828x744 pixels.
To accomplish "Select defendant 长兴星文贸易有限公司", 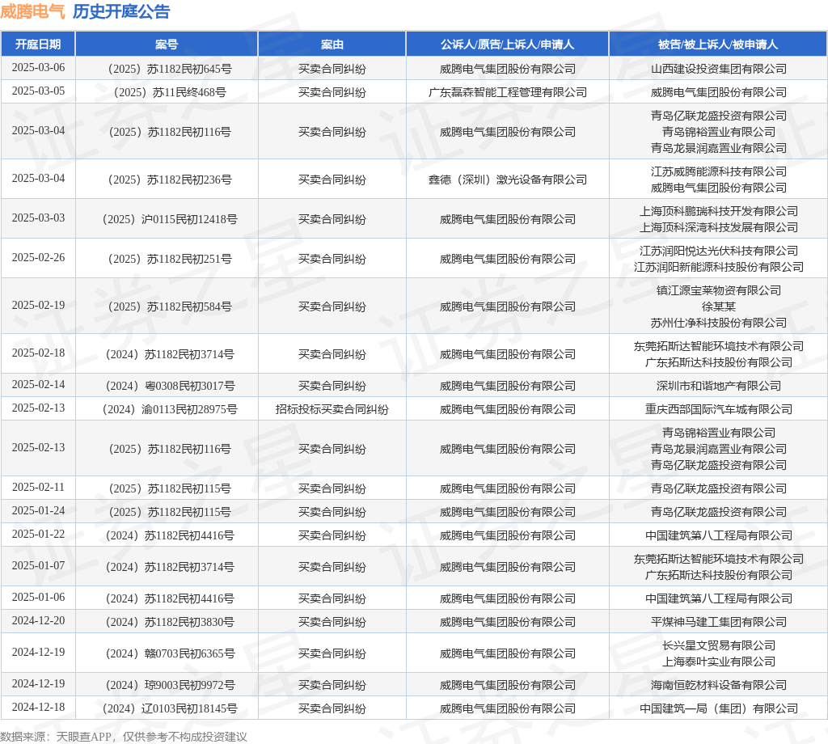I will click(x=719, y=646).
